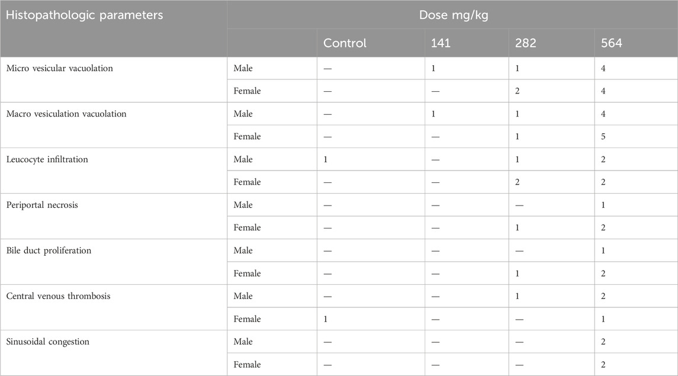Select Central venous thrombosis row label

[x=59, y=296]
